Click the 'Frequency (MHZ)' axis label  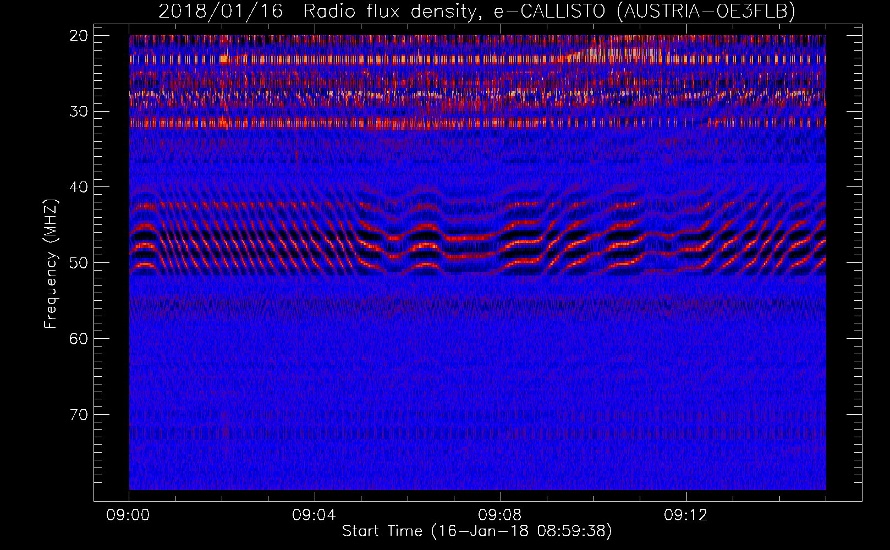pyautogui.click(x=51, y=264)
